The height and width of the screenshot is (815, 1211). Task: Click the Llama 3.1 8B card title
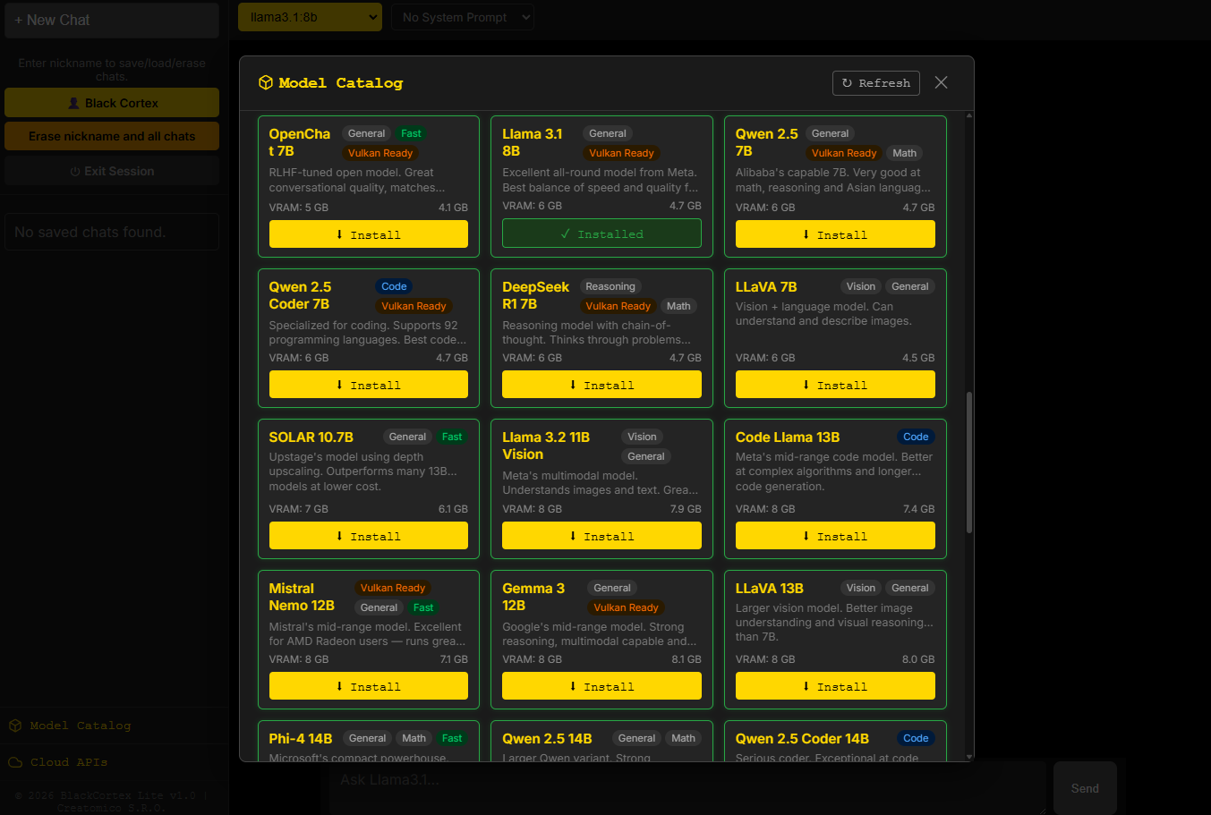pos(533,142)
